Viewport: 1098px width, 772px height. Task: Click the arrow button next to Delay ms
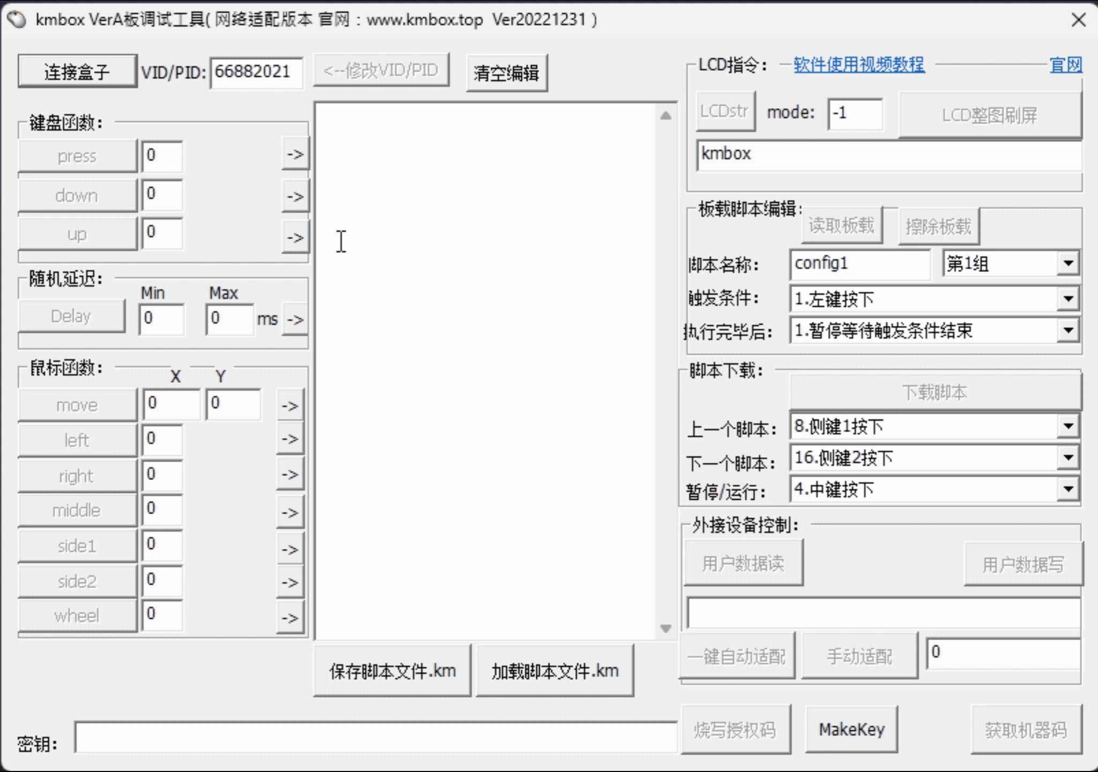click(295, 320)
